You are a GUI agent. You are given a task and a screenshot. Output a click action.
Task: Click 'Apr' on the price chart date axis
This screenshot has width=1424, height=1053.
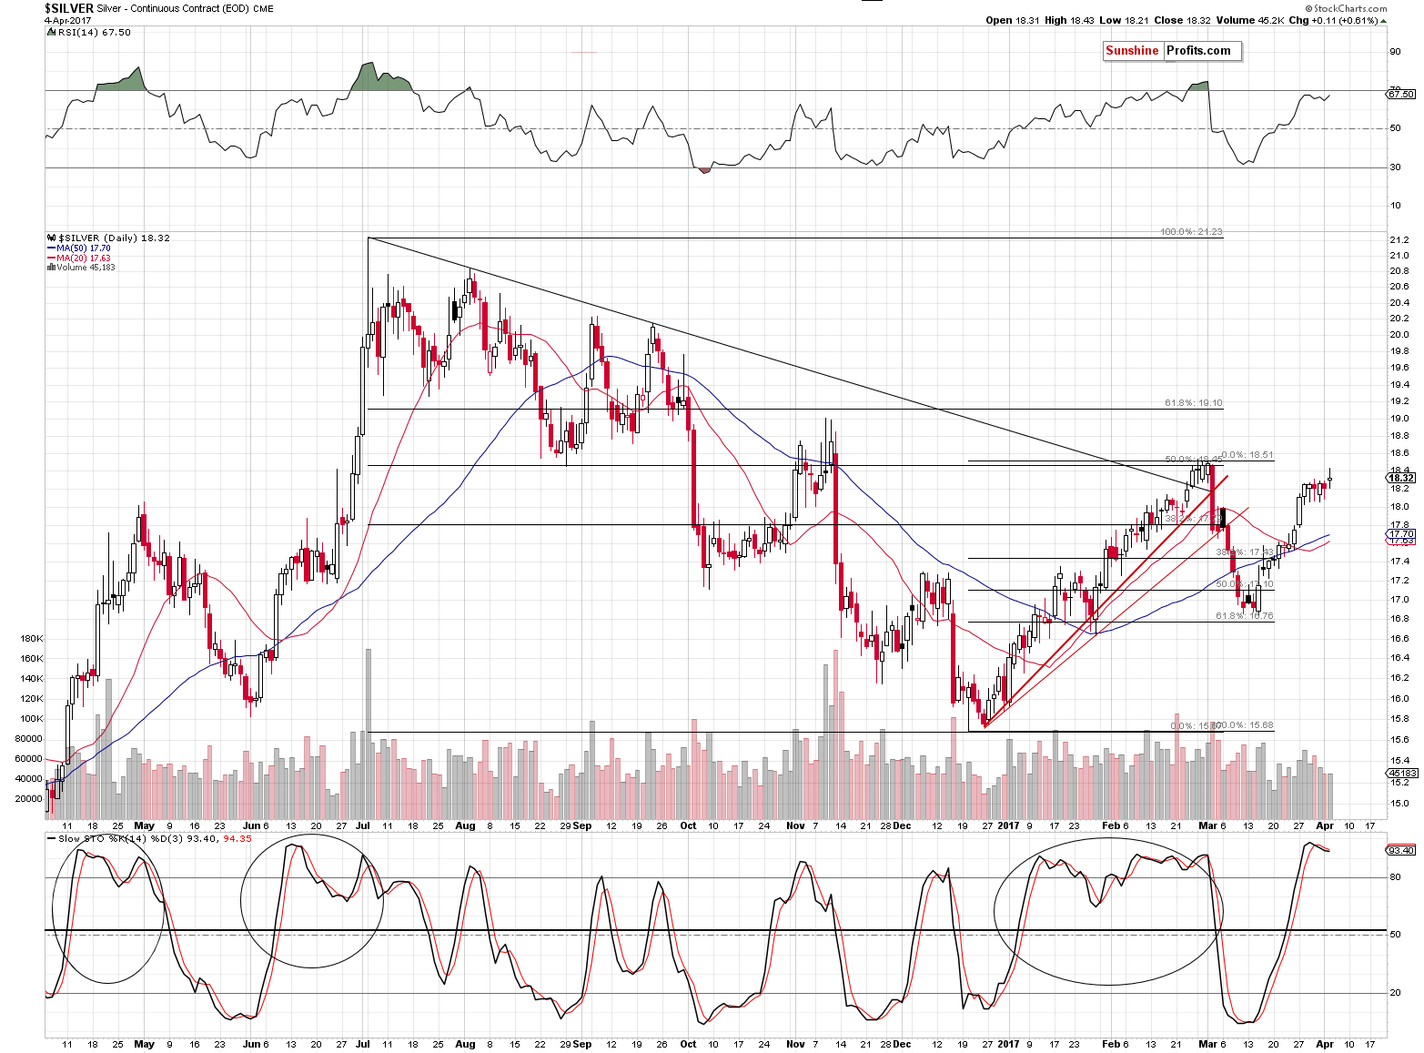1325,826
